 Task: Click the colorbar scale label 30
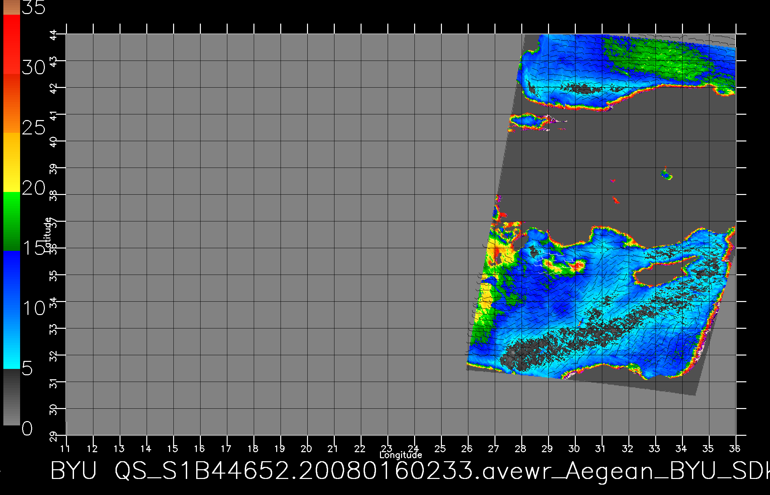(x=33, y=68)
